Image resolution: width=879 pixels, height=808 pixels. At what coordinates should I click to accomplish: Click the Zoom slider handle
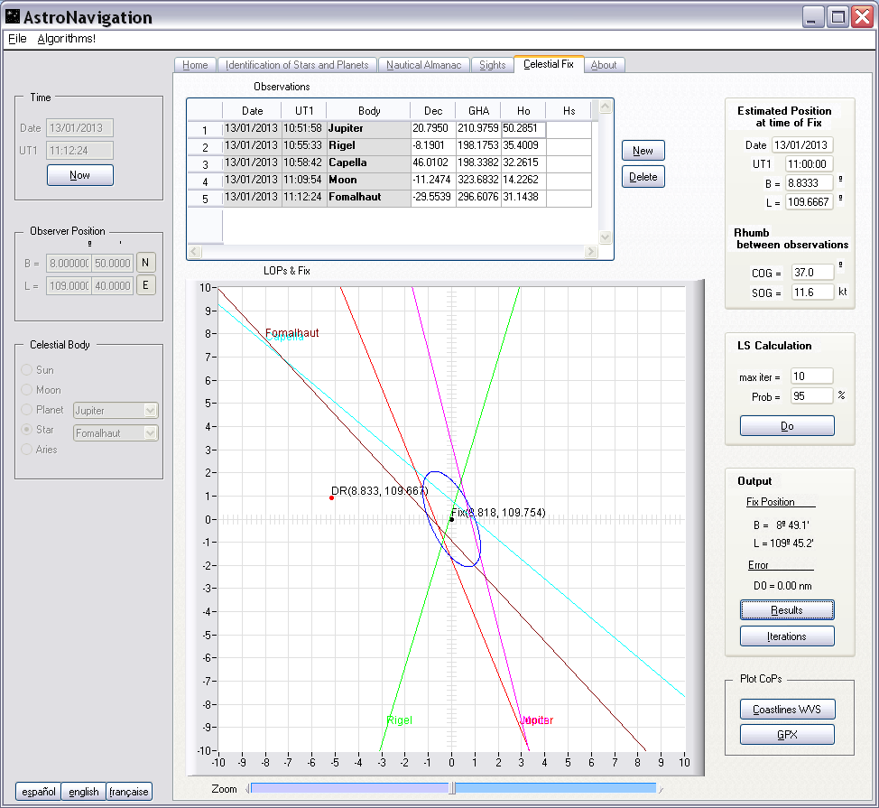(x=452, y=788)
